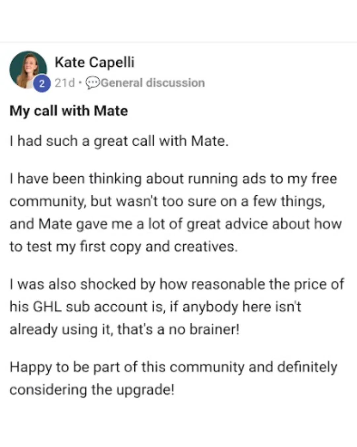Open Kate Capelli's profile avatar photo
This screenshot has height=447, width=357.
28,70
